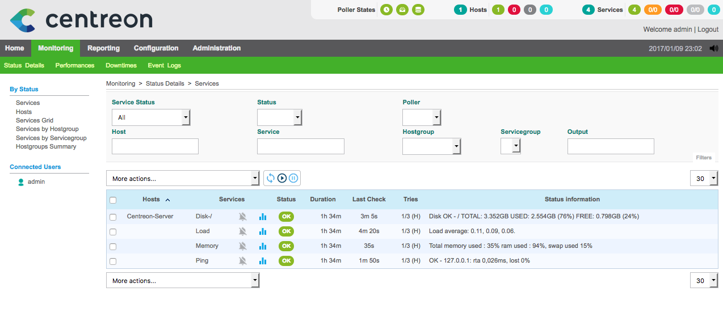Open the Memory service bar chart icon
This screenshot has height=325, width=723.
tap(263, 246)
